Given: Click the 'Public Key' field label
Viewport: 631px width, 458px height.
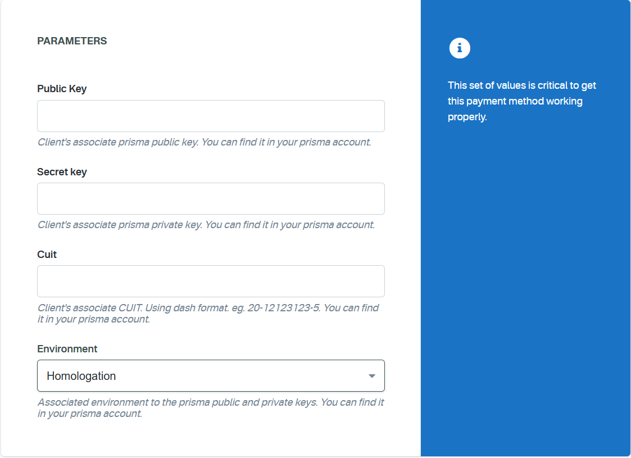Looking at the screenshot, I should click(x=62, y=89).
